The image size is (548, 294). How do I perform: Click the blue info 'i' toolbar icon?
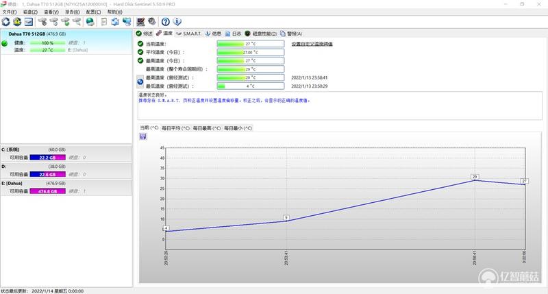pyautogui.click(x=177, y=22)
